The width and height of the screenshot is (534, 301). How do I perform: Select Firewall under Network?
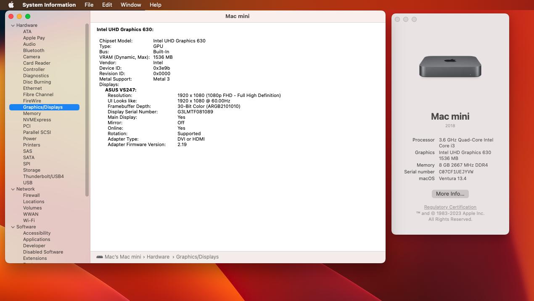tap(32, 195)
